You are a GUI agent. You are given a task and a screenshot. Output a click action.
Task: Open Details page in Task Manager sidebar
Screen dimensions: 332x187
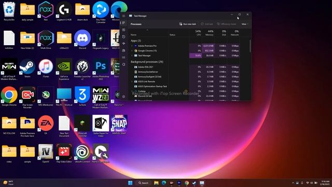(123, 58)
